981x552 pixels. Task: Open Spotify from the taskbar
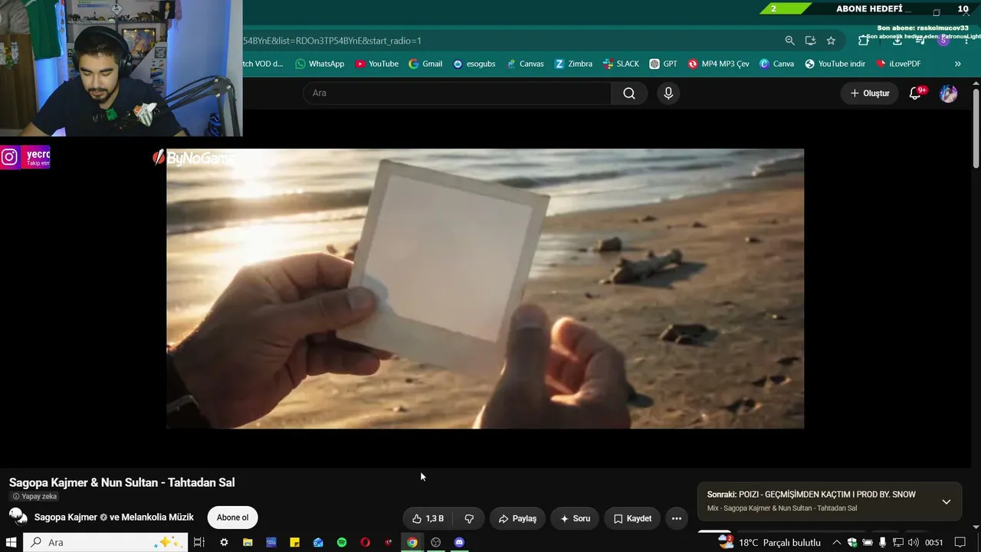pyautogui.click(x=342, y=542)
